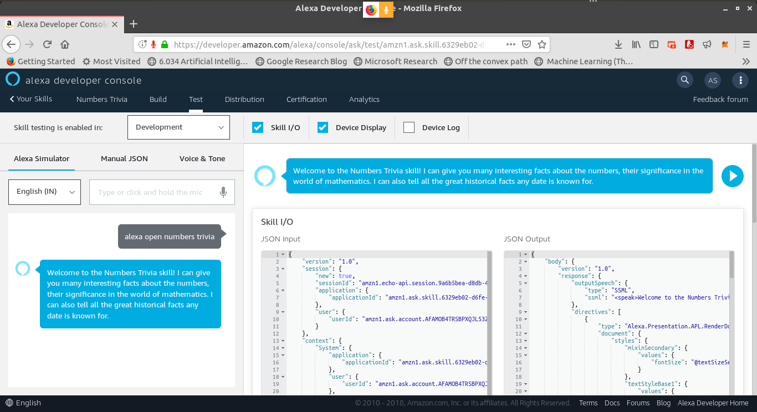Screen dimensions: 757x412
Task: Click the site information icon in address bar
Action: (x=142, y=44)
